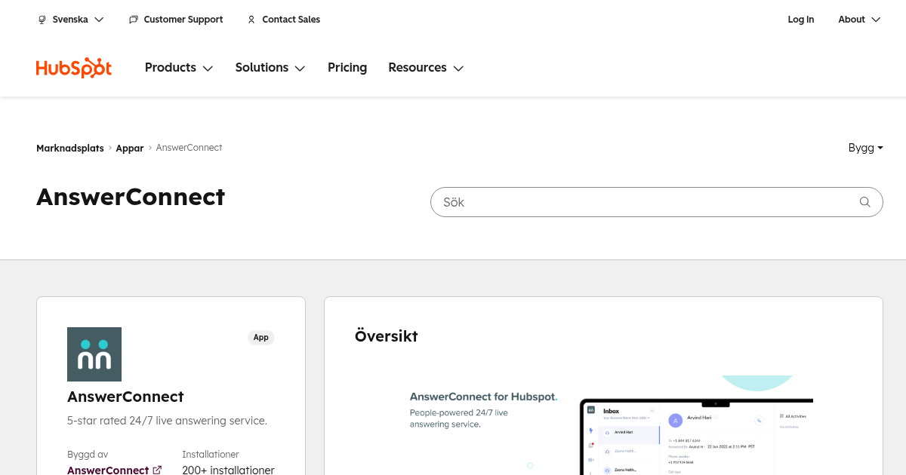Image resolution: width=906 pixels, height=475 pixels.
Task: Click the "200+ installationer" text
Action: [x=228, y=470]
